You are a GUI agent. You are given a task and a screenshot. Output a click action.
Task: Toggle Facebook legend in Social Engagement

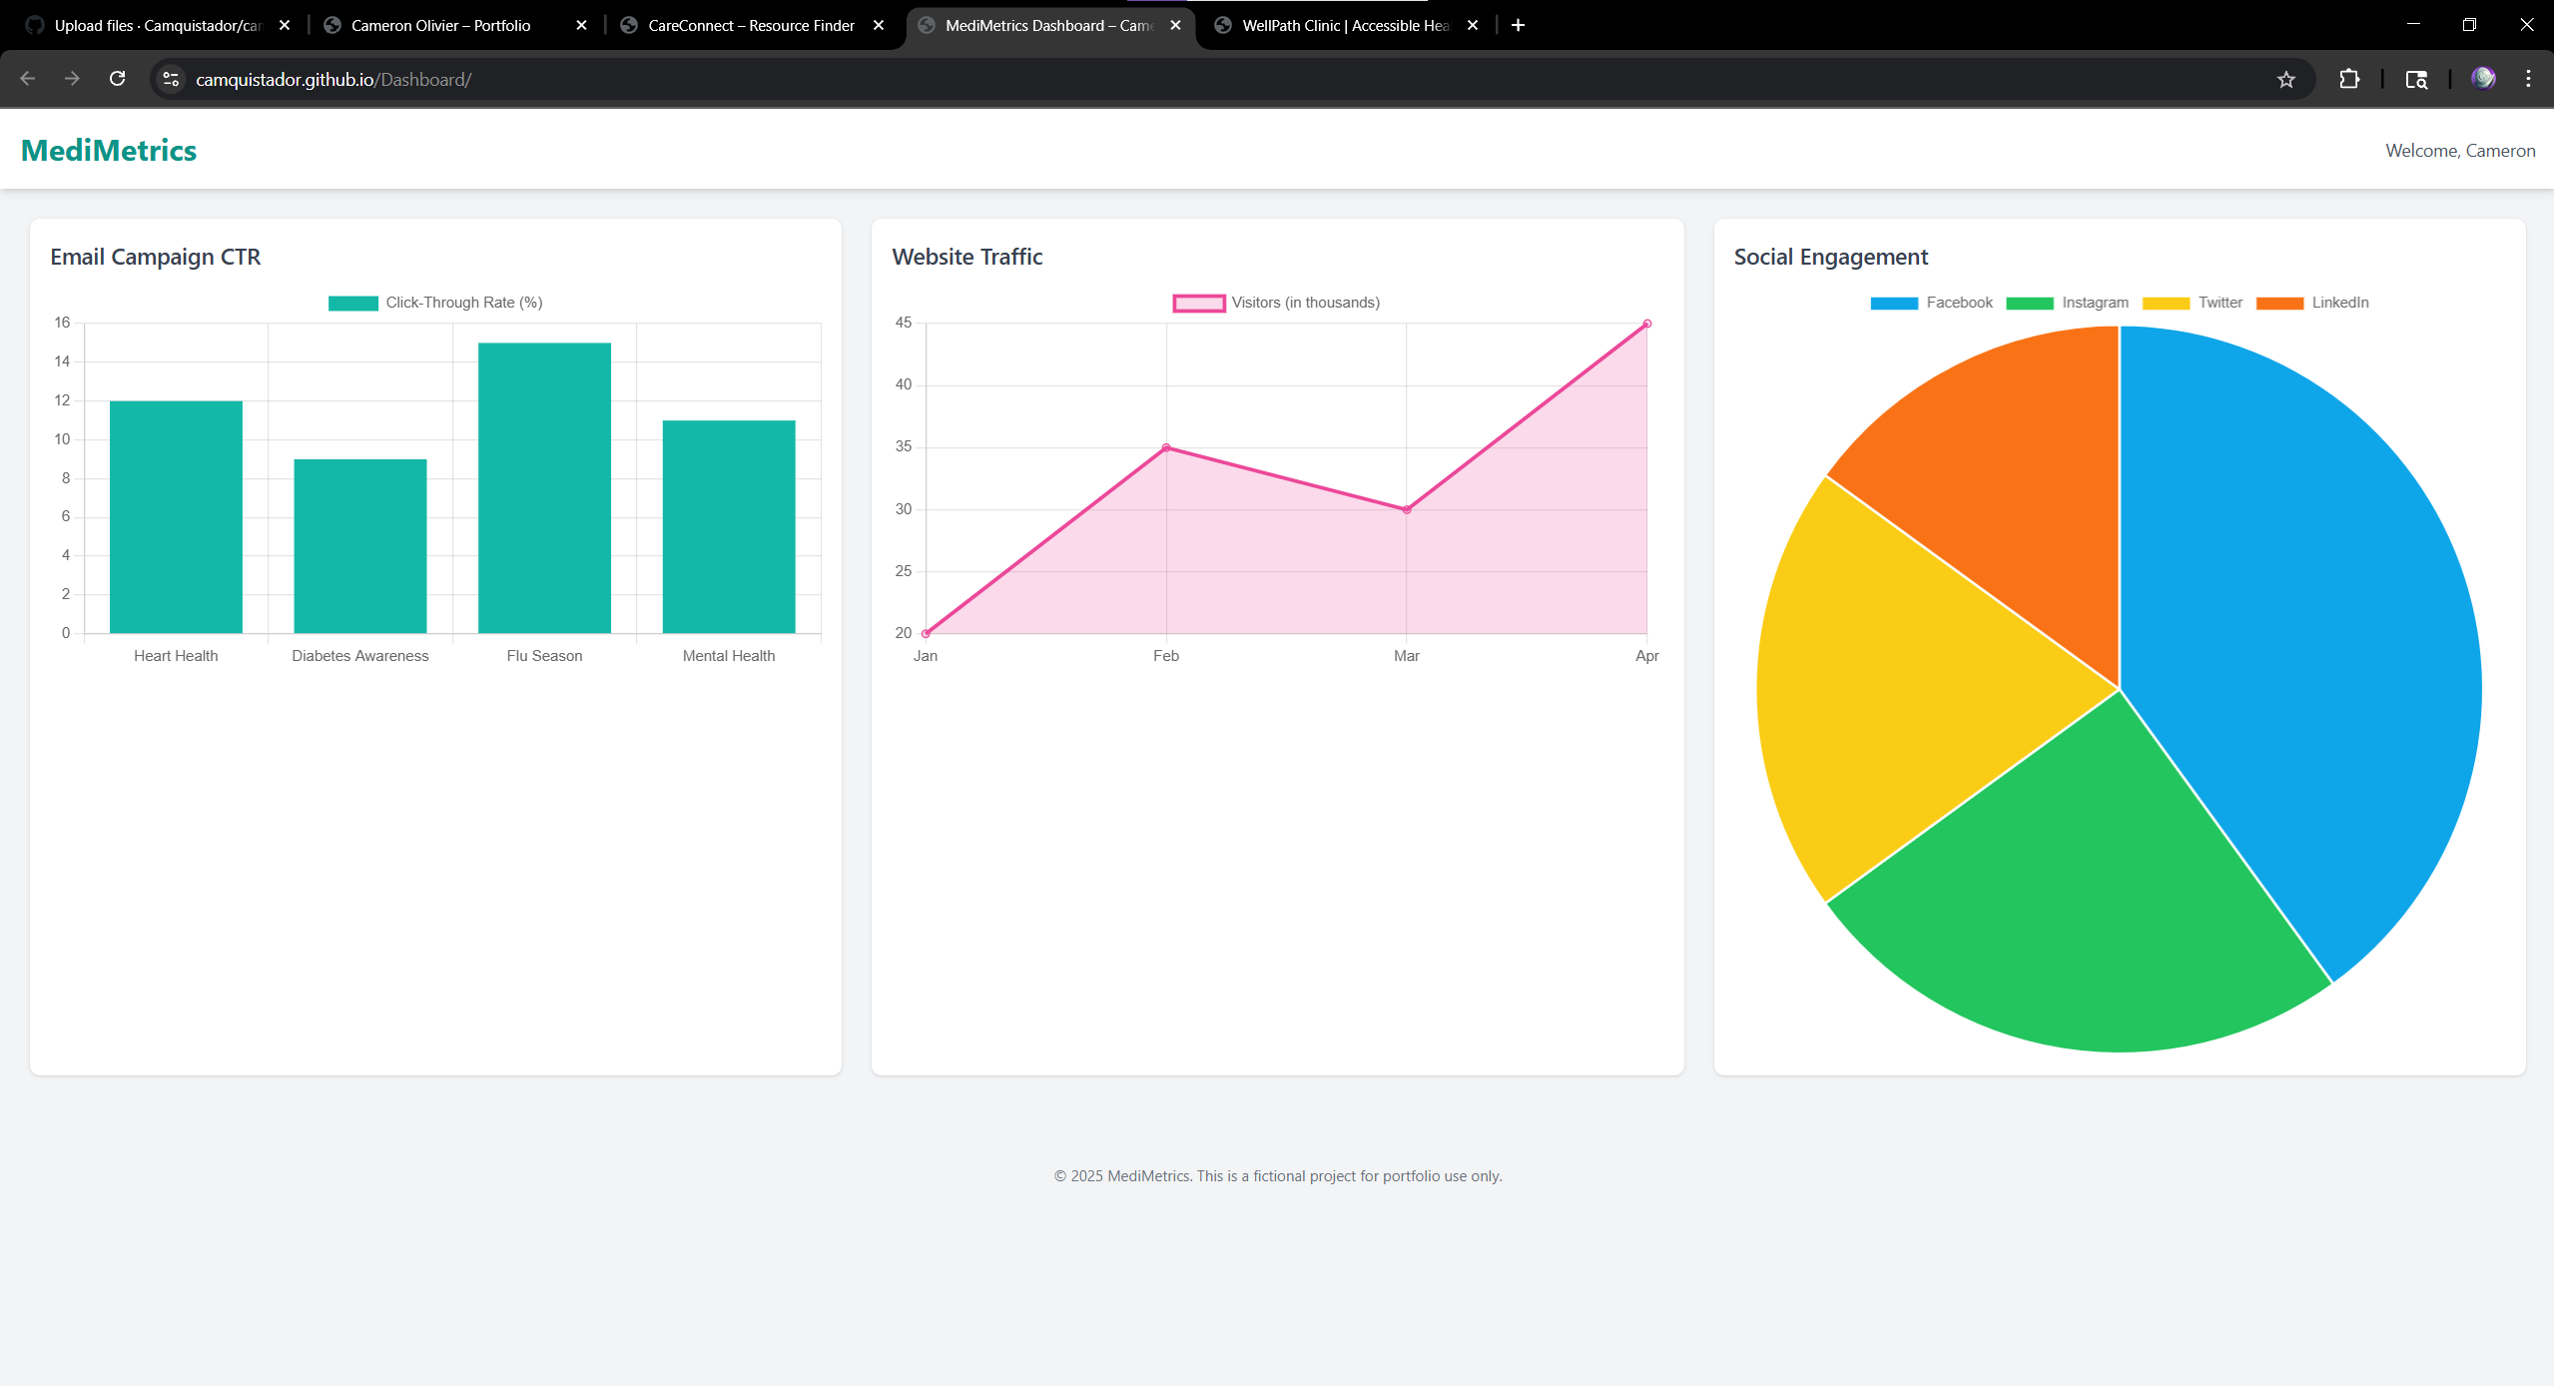click(x=1931, y=303)
